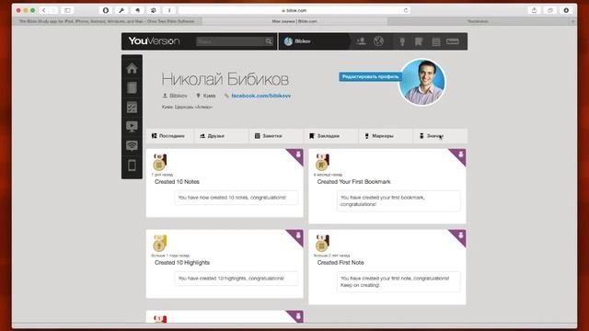Viewport: 589px width, 331px height.
Task: Click the search magnifier icon
Action: [x=269, y=41]
